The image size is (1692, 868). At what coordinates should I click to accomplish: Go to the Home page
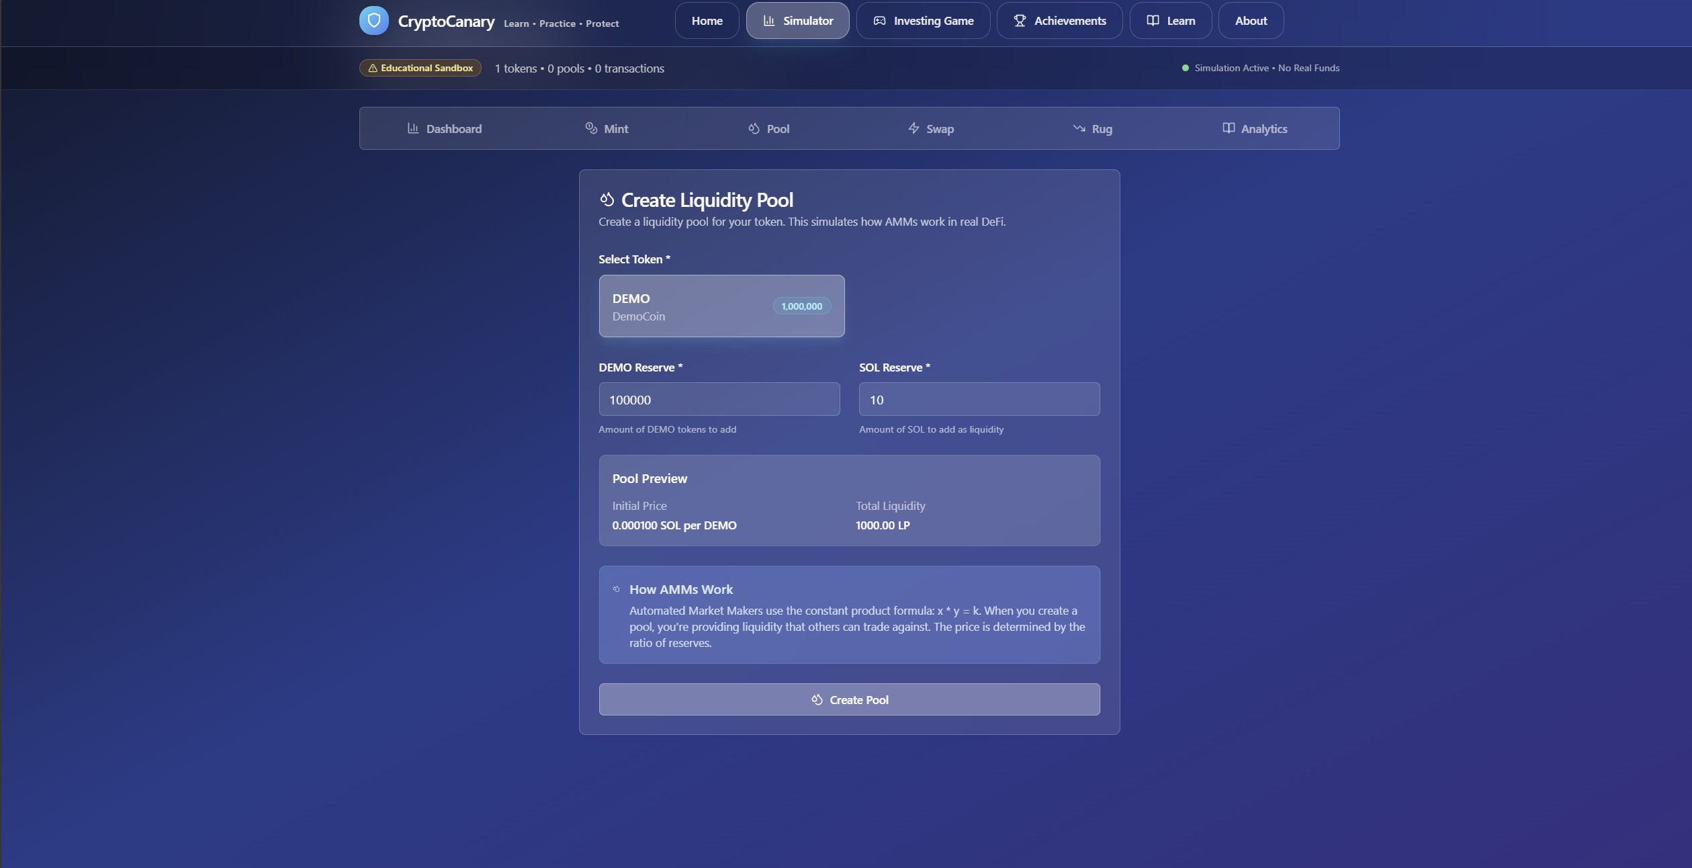click(x=707, y=21)
